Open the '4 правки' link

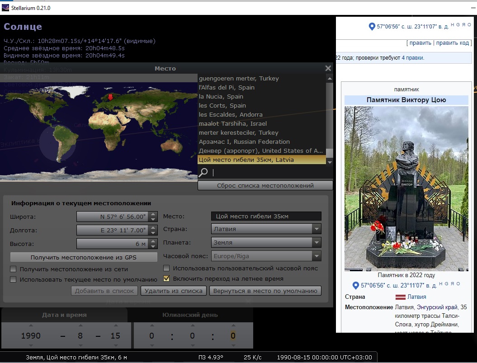coord(412,58)
